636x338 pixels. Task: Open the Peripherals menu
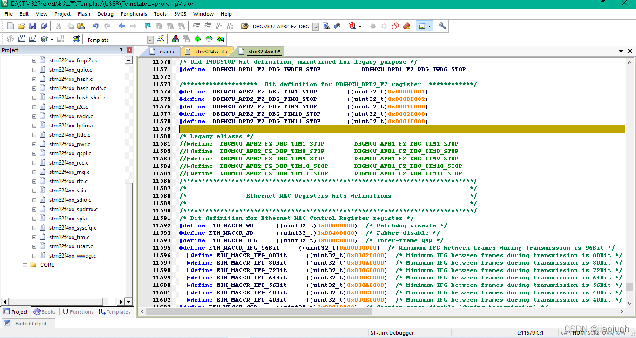tap(134, 14)
